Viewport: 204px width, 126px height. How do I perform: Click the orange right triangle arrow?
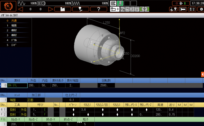pos(50,9)
